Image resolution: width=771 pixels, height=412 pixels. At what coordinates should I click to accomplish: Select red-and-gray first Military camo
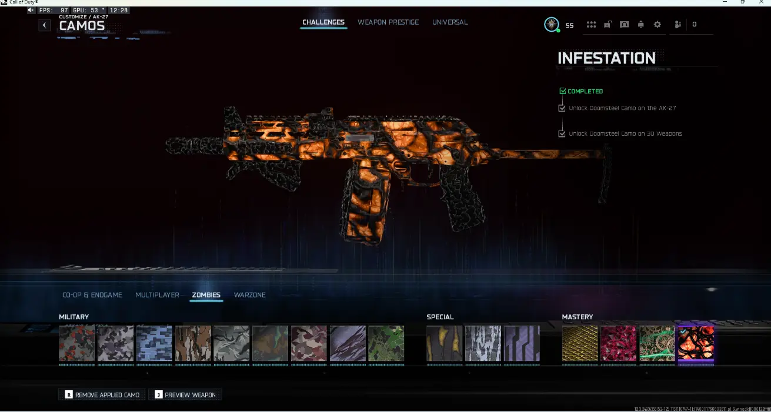point(76,343)
